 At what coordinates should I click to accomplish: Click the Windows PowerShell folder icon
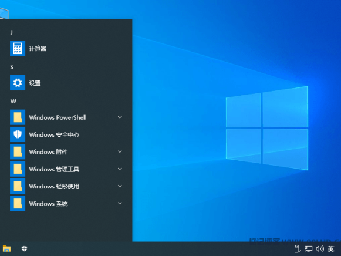tap(18, 117)
